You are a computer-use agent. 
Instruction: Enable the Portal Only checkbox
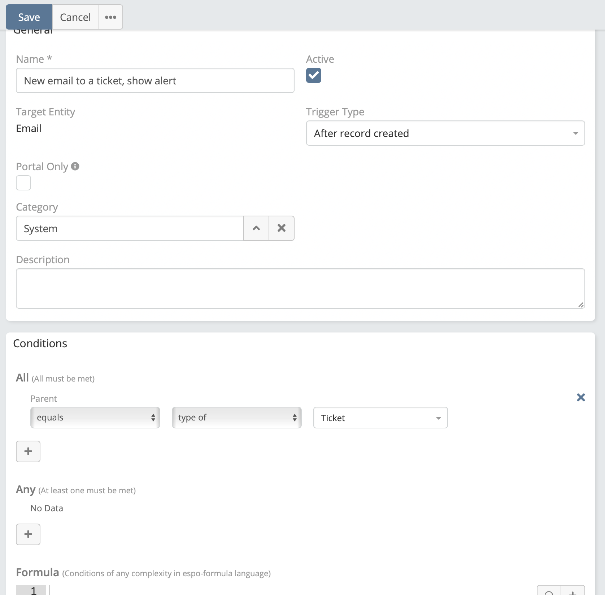[x=23, y=183]
